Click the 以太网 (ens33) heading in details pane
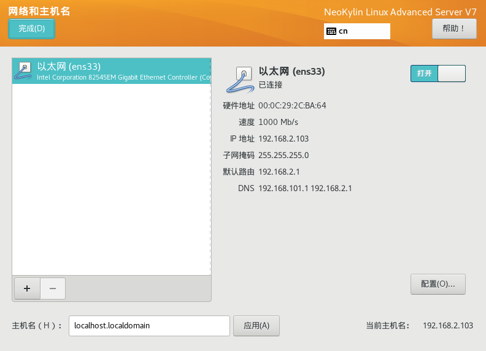Viewport: 486px width, 351px height. point(291,72)
